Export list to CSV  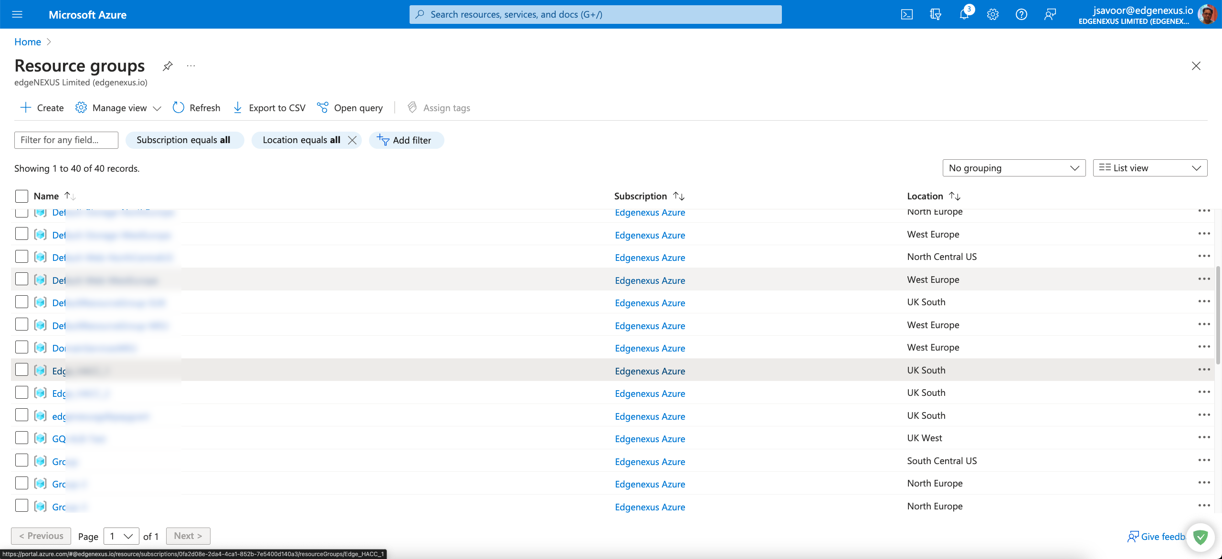click(x=269, y=108)
